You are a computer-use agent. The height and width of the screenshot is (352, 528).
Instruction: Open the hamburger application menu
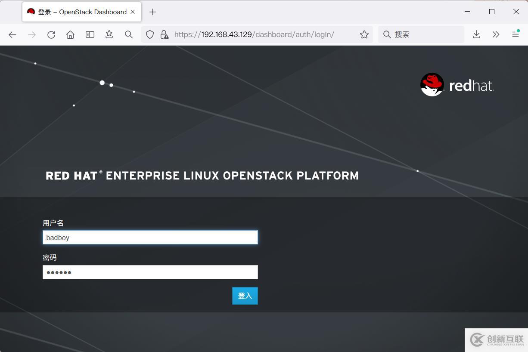pyautogui.click(x=516, y=34)
